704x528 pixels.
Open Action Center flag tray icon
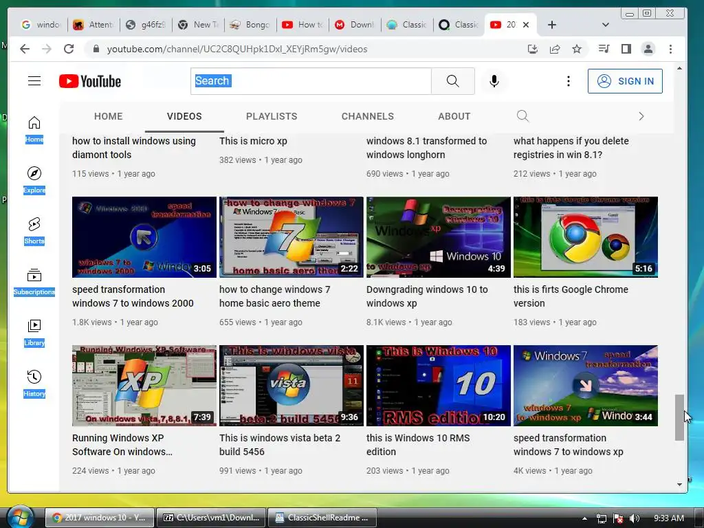(618, 518)
